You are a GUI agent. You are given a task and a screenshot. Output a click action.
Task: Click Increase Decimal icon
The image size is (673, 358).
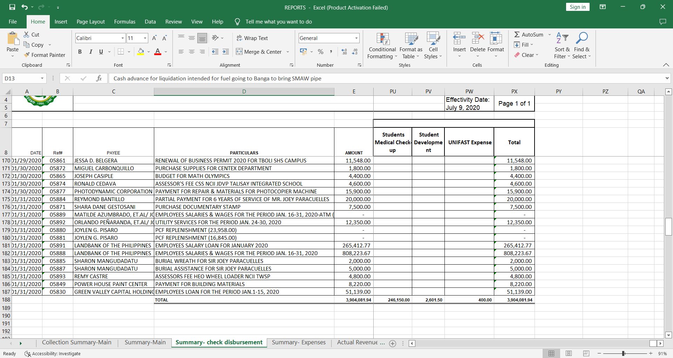pos(344,52)
